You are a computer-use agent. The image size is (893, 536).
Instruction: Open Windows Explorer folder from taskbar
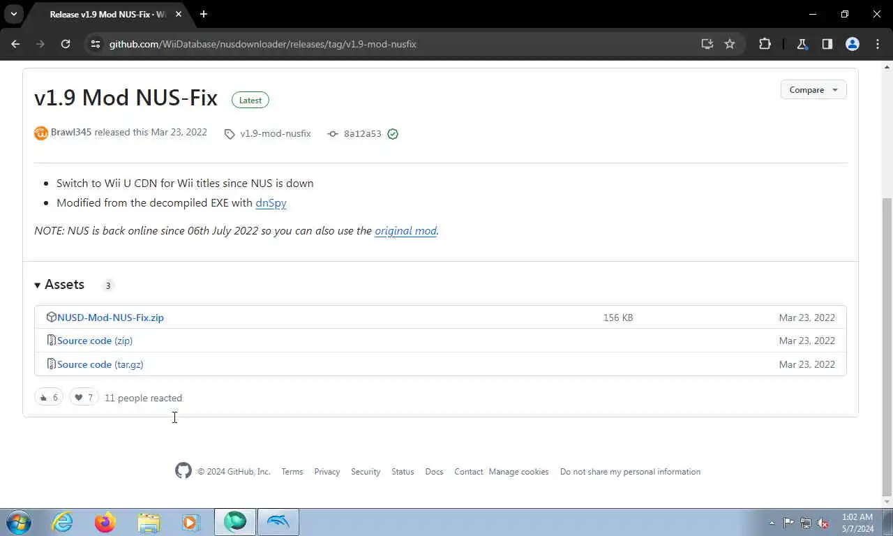coord(148,522)
